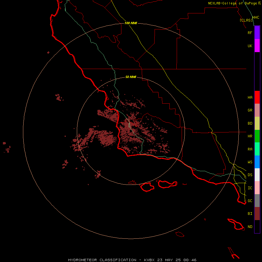Click the IC light pink swatch
The width and height of the screenshot is (262, 262).
[x=257, y=188]
